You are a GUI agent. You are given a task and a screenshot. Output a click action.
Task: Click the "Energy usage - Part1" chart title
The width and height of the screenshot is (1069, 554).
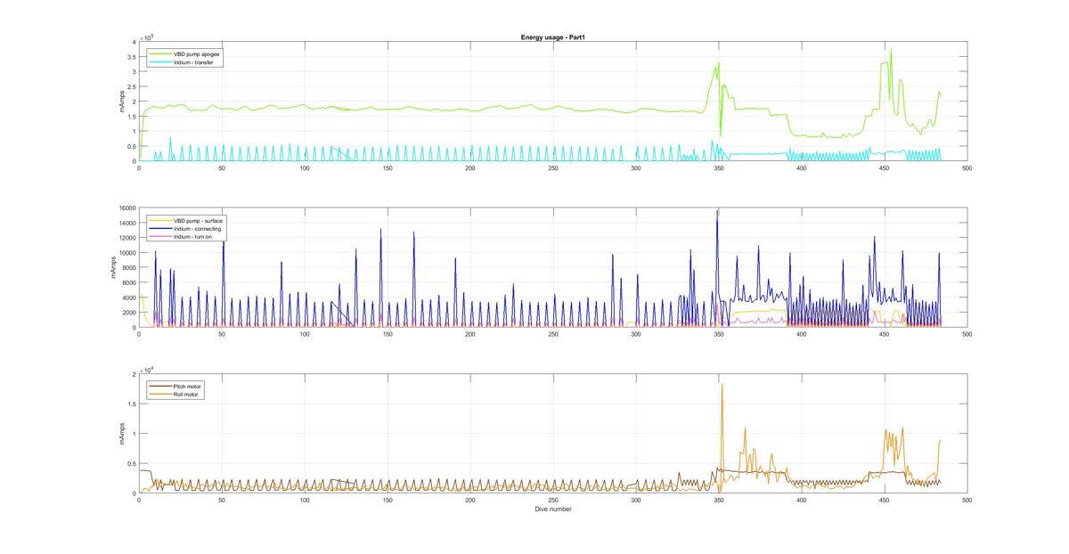(552, 37)
